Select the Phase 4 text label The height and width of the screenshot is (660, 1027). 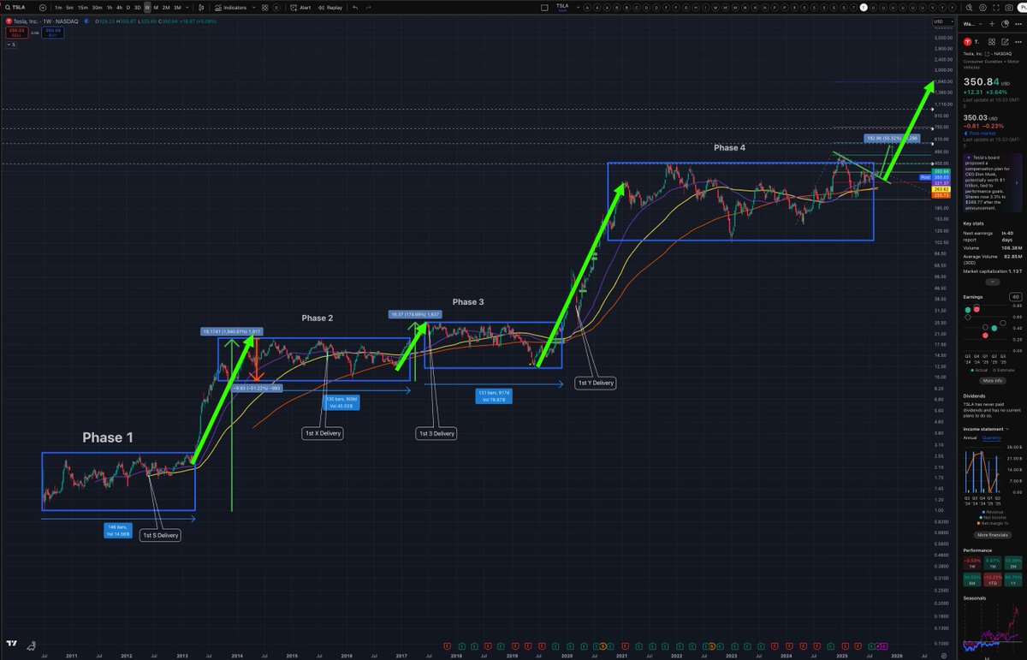pyautogui.click(x=730, y=148)
